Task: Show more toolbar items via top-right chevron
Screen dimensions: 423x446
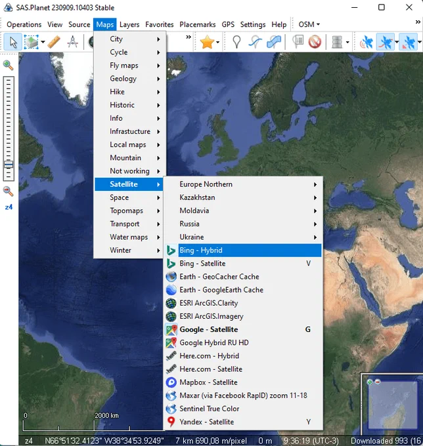Action: point(418,22)
